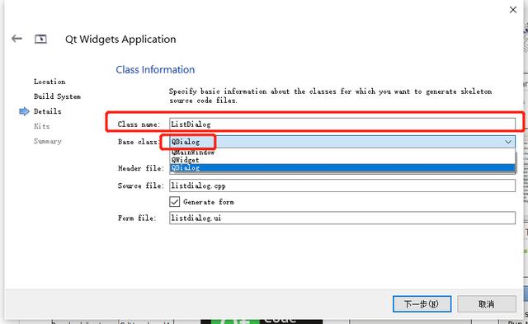This screenshot has height=324, width=528.
Task: Pick the highlighted QDialog list entry
Action: pyautogui.click(x=342, y=167)
